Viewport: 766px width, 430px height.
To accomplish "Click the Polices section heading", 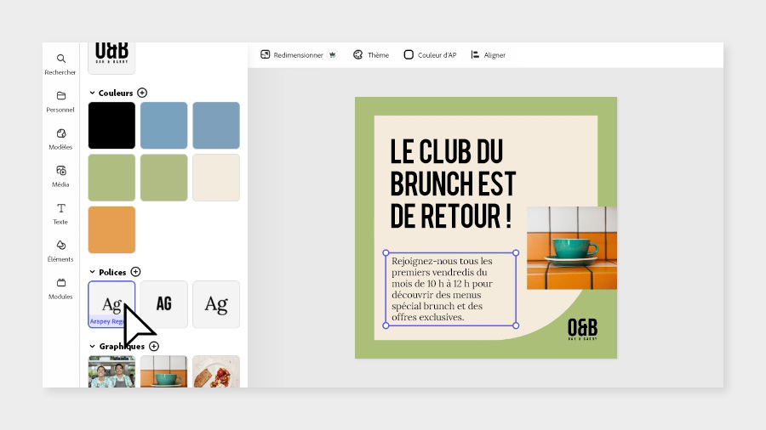I will pyautogui.click(x=112, y=272).
